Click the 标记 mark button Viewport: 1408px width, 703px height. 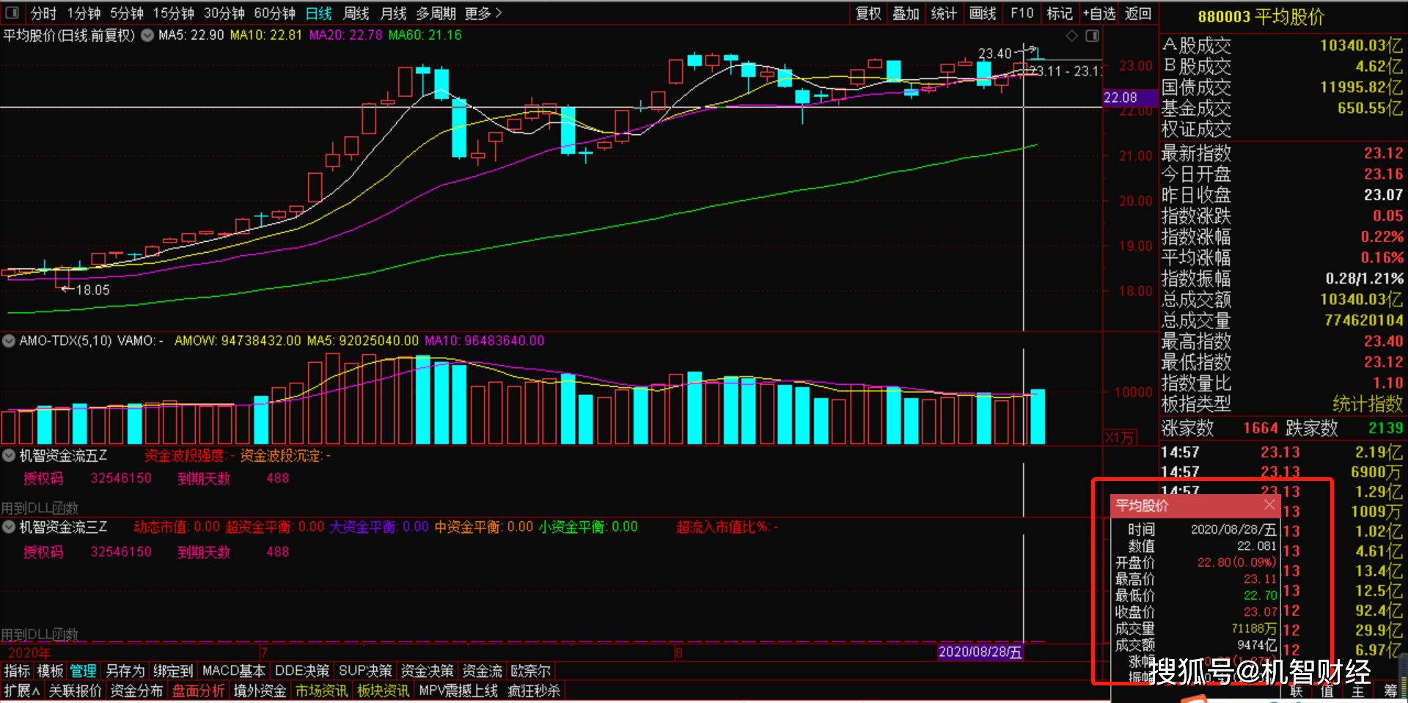(1060, 13)
